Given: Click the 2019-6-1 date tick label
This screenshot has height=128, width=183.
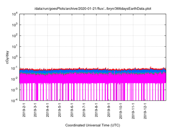Looking at the screenshot, I should coord(72,110).
